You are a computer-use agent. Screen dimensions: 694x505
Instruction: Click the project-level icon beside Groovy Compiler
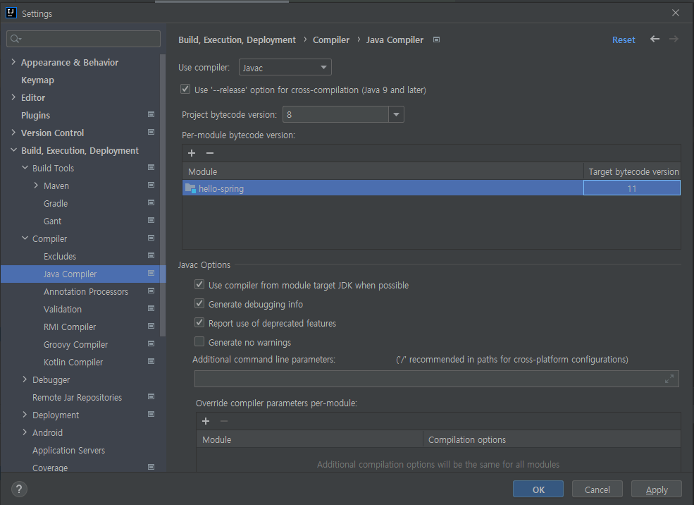[151, 343]
